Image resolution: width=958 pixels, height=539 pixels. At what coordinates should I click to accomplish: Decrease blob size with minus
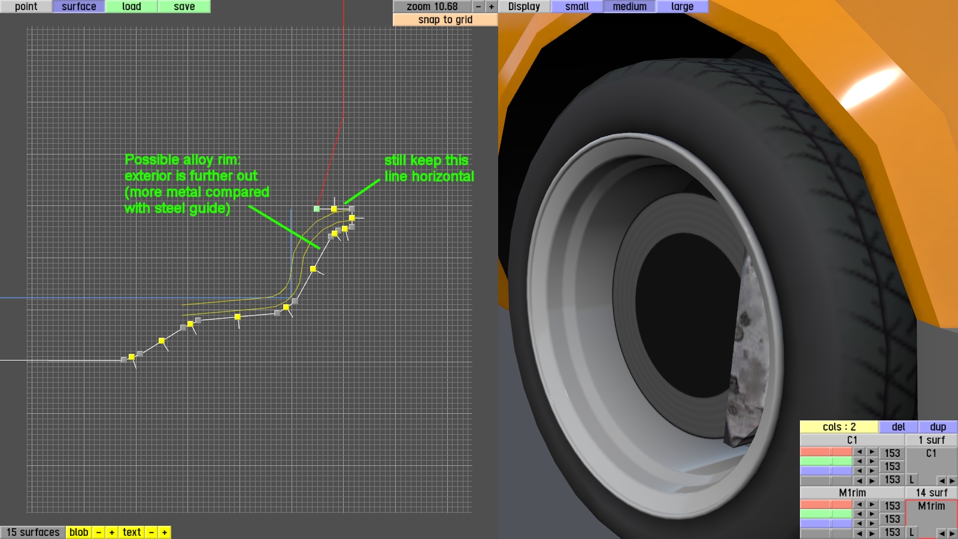pos(99,532)
